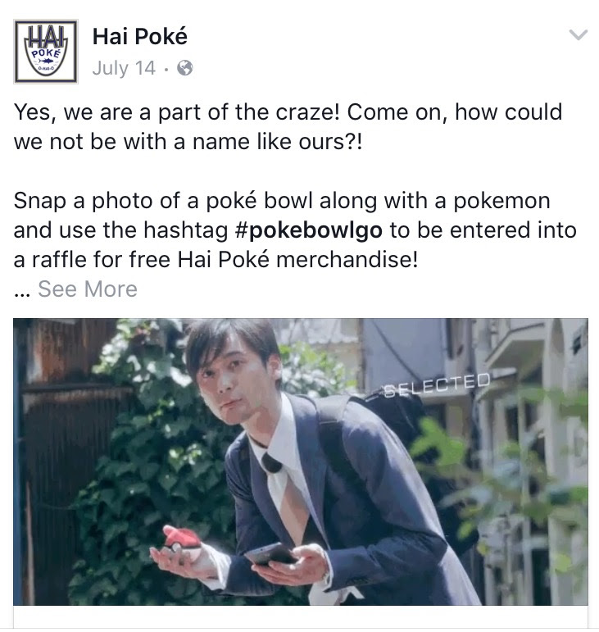Screen dimensions: 599x632
Task: Open the photo of the man in the suit
Action: 301,461
